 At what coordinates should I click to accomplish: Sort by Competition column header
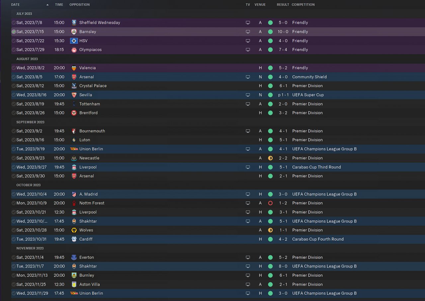point(303,5)
